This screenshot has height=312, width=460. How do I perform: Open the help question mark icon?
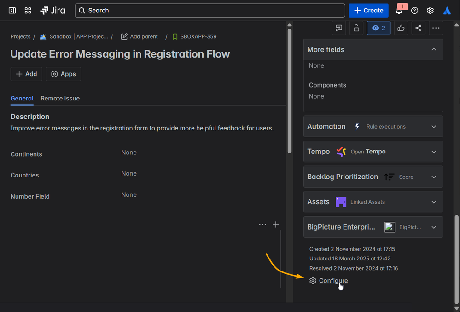pyautogui.click(x=414, y=11)
